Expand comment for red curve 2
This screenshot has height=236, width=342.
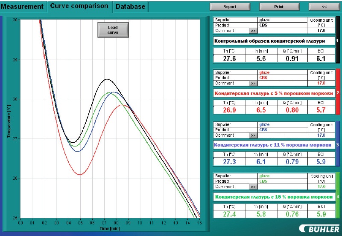(x=253, y=83)
